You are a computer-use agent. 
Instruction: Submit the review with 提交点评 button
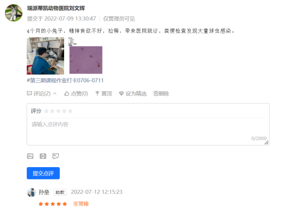point(43,173)
